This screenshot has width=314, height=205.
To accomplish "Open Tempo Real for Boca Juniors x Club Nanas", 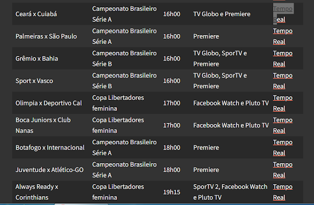I will (x=283, y=125).
